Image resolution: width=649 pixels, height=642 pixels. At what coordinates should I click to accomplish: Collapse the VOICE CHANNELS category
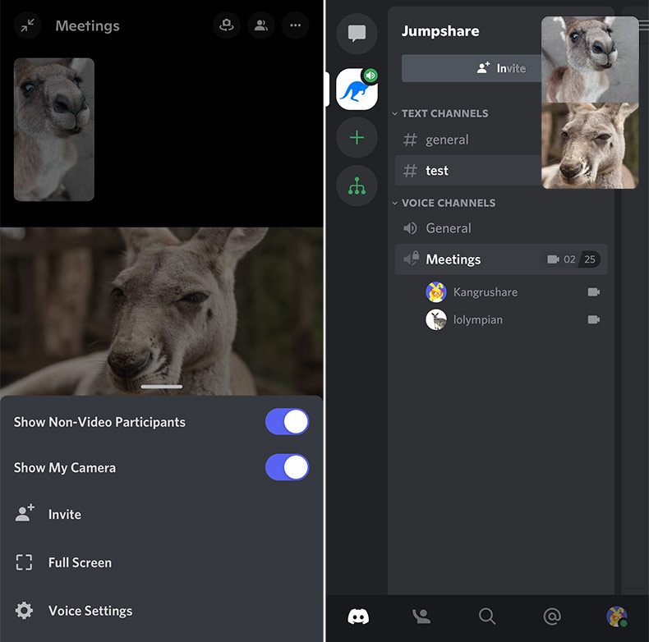tap(447, 203)
